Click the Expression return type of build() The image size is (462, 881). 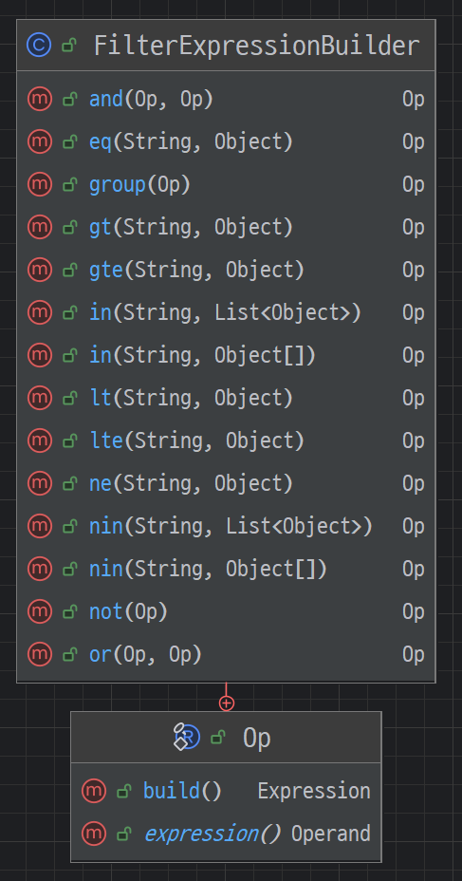point(314,791)
